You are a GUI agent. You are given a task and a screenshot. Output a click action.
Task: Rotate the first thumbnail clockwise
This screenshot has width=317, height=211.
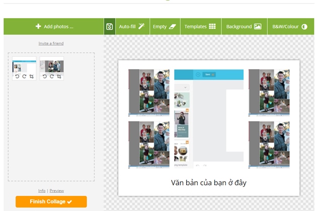pyautogui.click(x=24, y=76)
